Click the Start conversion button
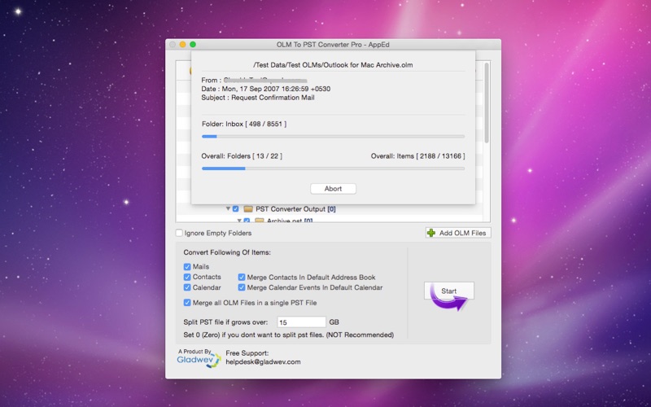 [449, 291]
